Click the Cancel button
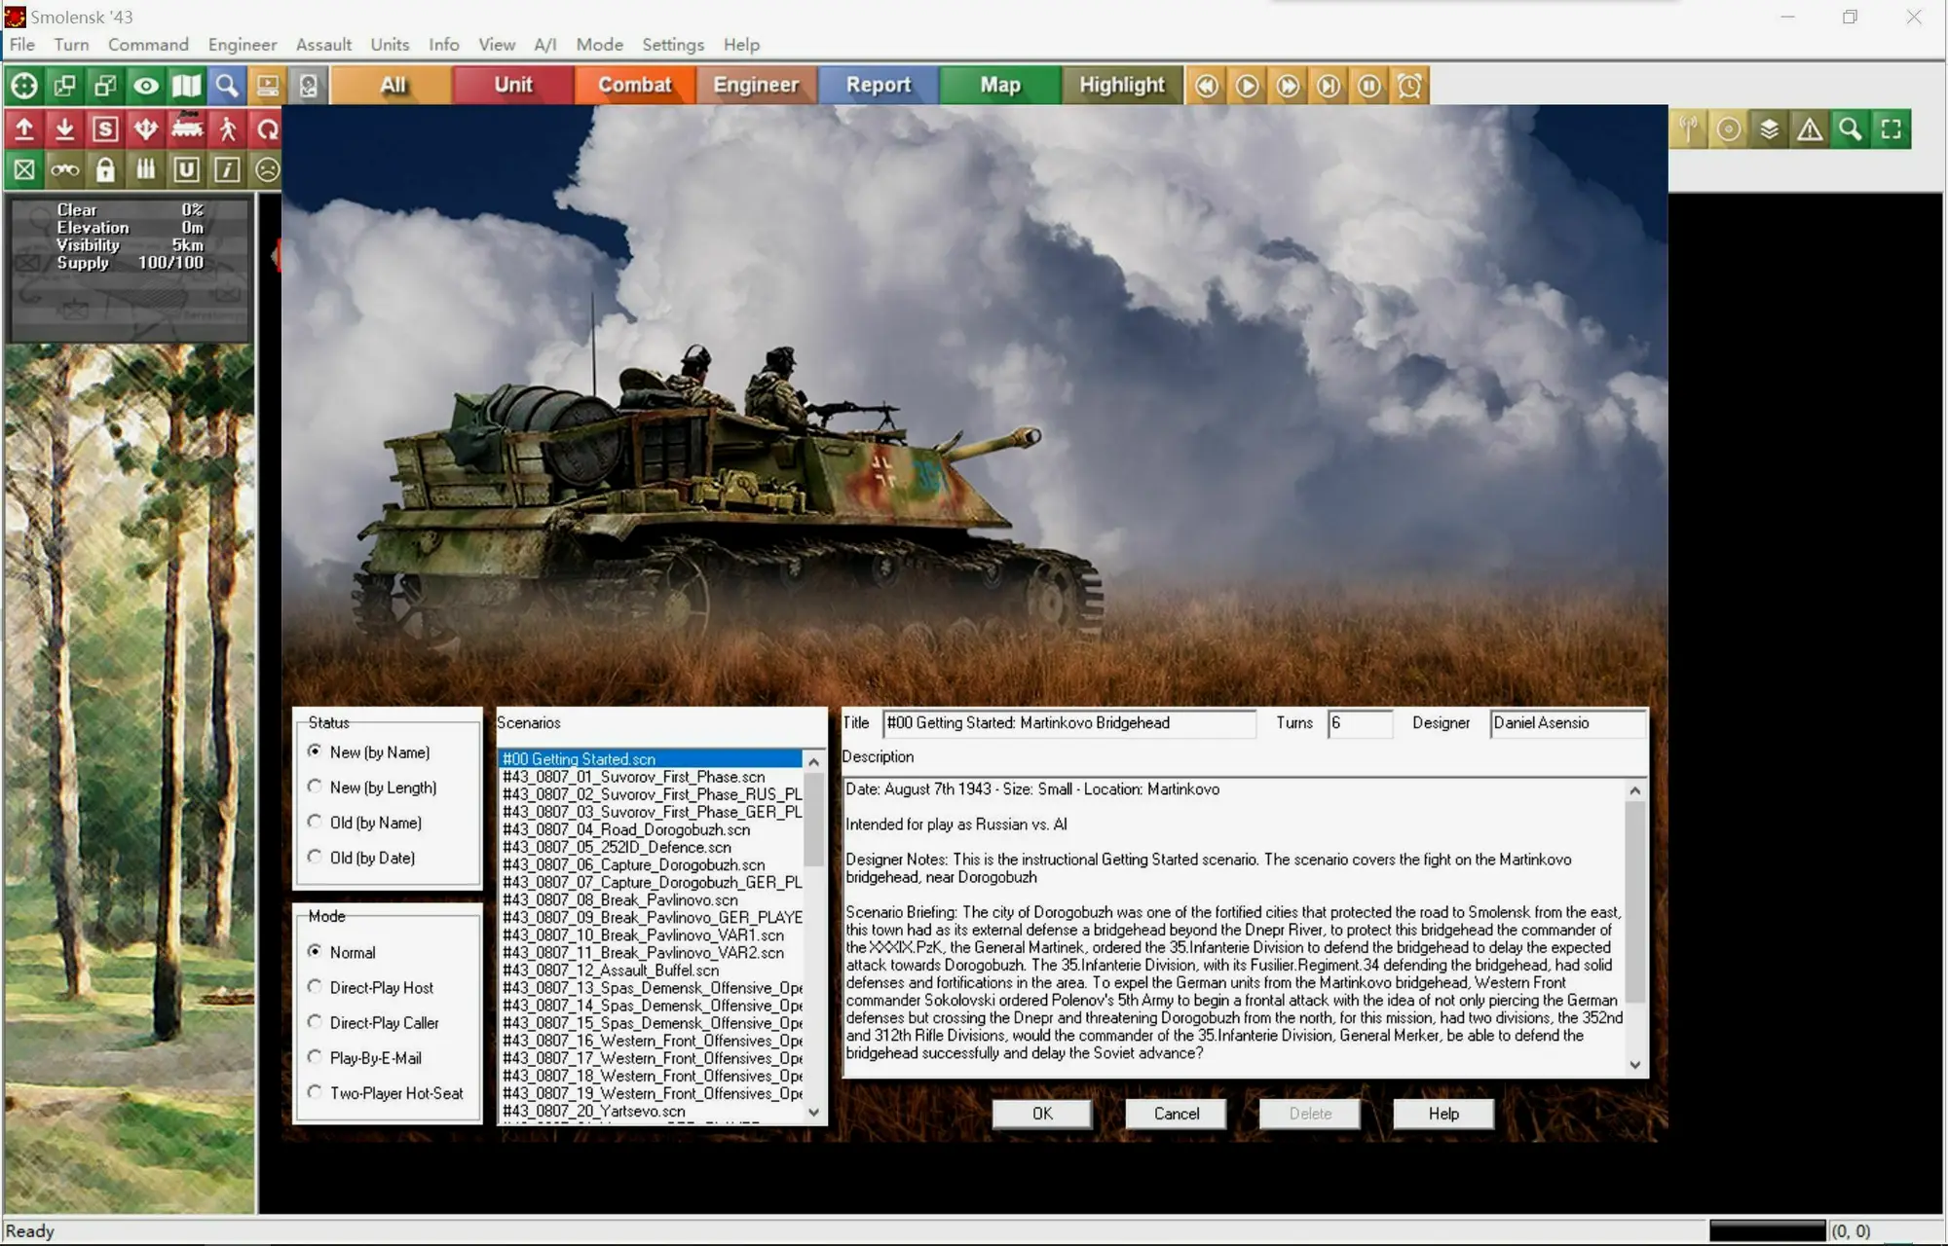The height and width of the screenshot is (1246, 1948). [1176, 1114]
